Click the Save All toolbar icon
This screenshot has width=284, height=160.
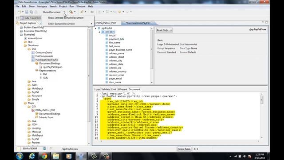pos(32,12)
